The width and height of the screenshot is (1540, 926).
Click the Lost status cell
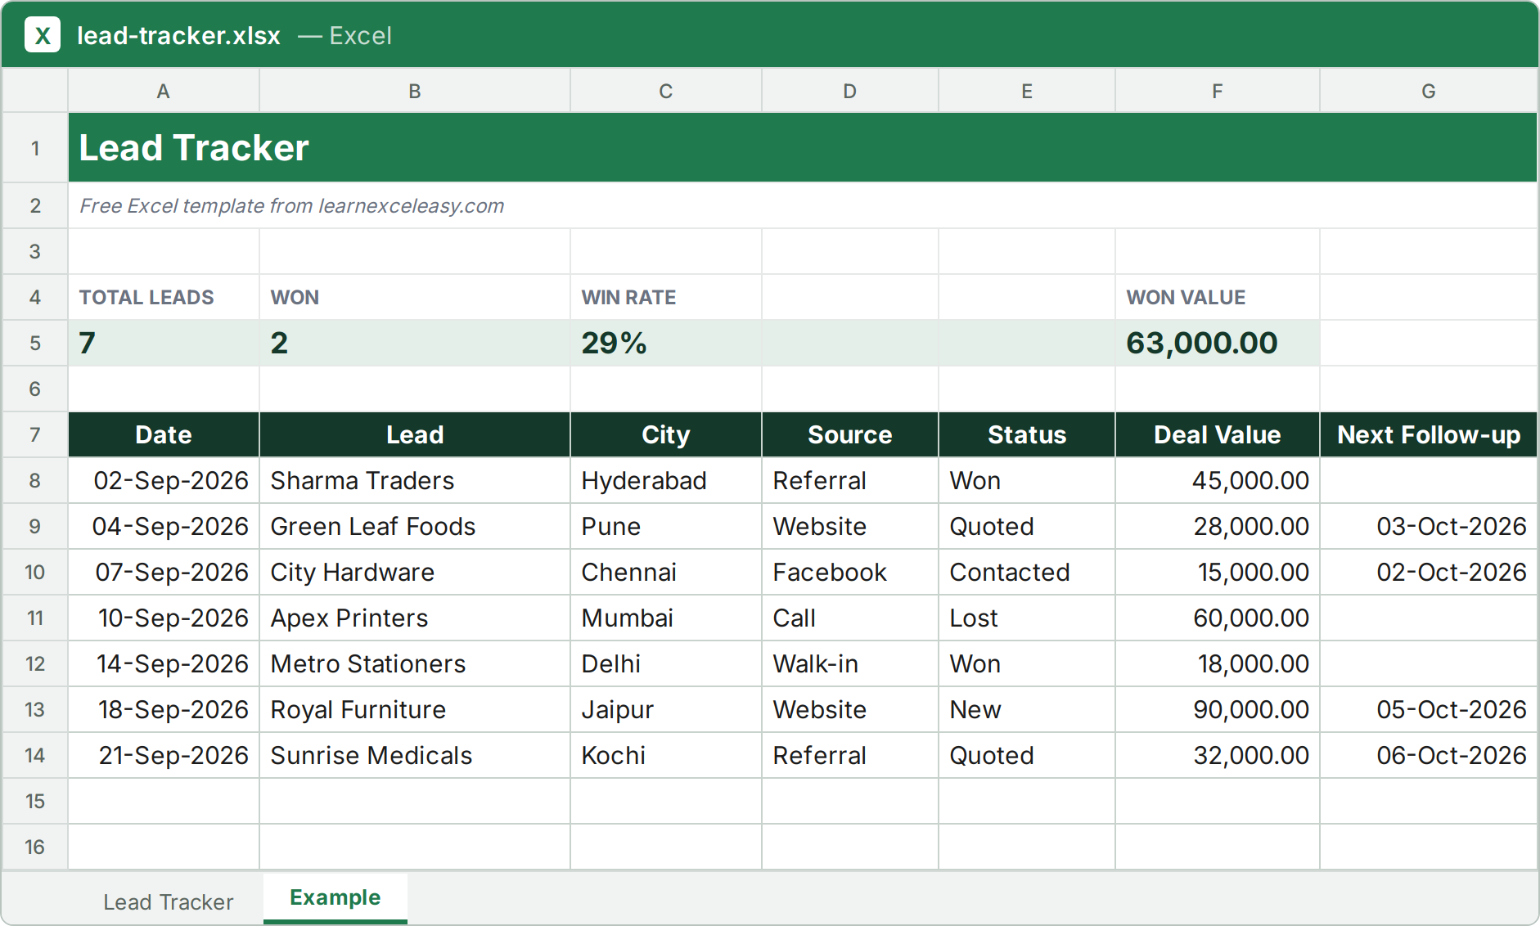[1027, 618]
